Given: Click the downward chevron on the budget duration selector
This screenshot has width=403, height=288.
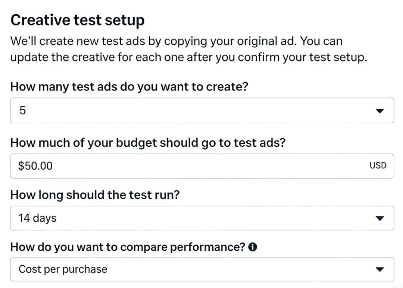Looking at the screenshot, I should 380,218.
